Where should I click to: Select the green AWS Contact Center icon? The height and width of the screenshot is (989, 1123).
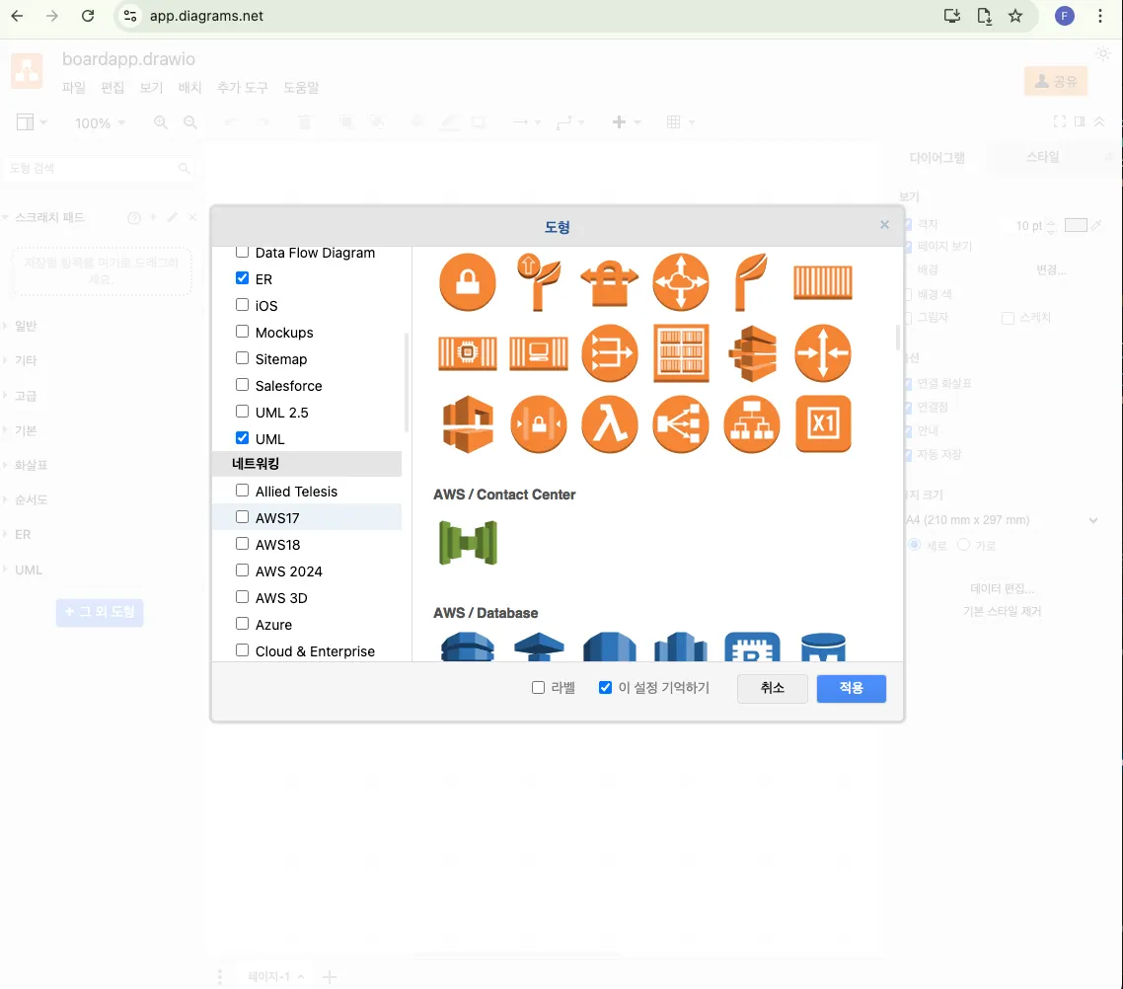[468, 543]
